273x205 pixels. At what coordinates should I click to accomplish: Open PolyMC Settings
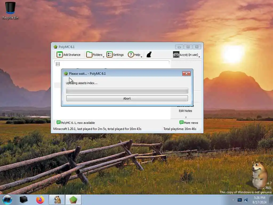pos(115,54)
